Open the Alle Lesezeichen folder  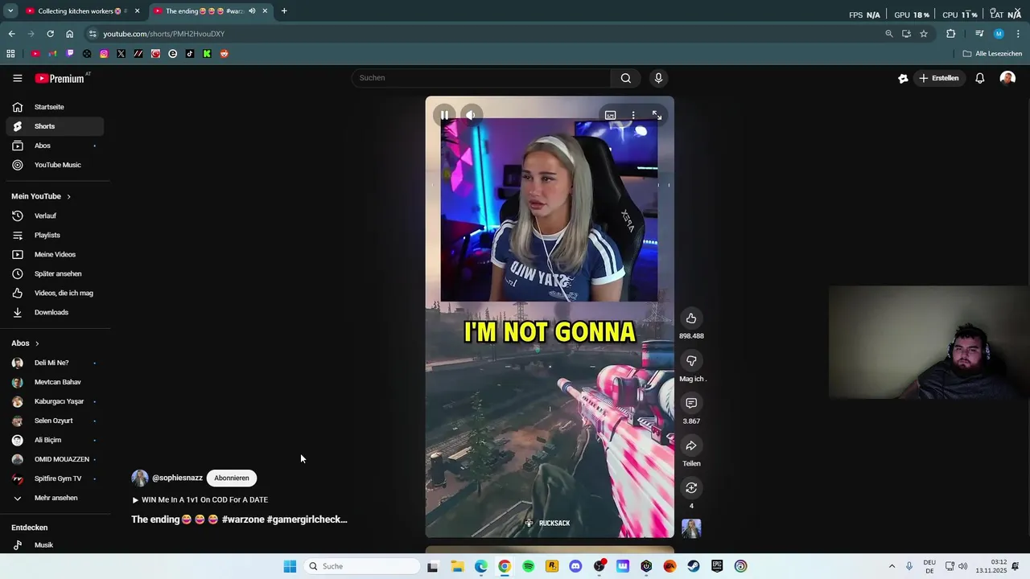click(992, 54)
